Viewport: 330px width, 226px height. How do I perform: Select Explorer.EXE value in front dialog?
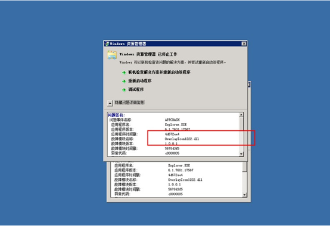[x=176, y=125]
